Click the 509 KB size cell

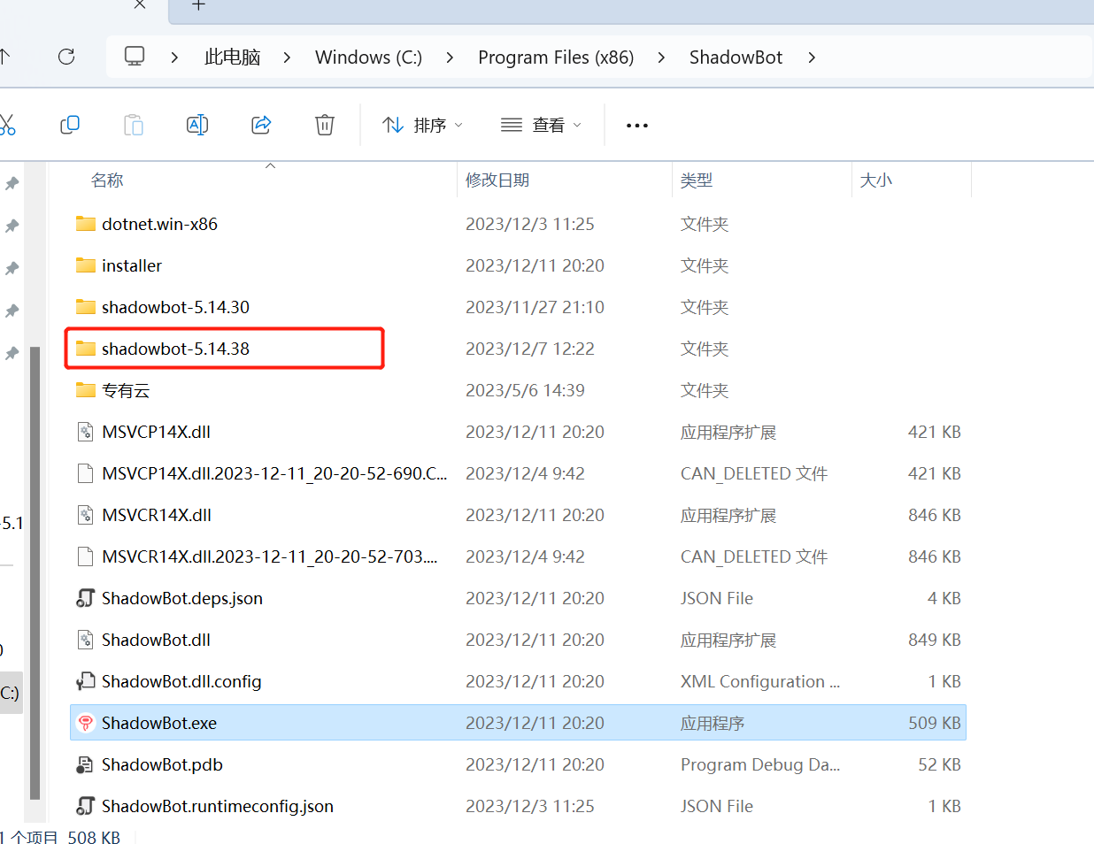tap(935, 723)
